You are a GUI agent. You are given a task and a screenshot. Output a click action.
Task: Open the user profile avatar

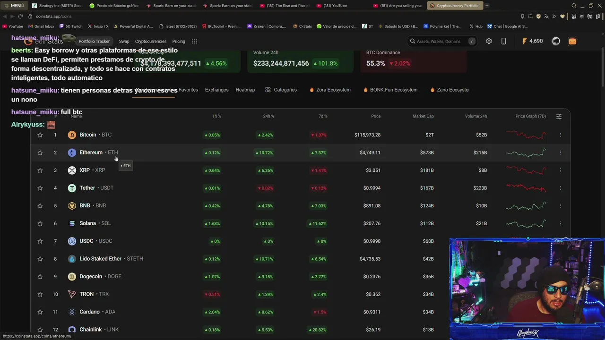(x=556, y=41)
